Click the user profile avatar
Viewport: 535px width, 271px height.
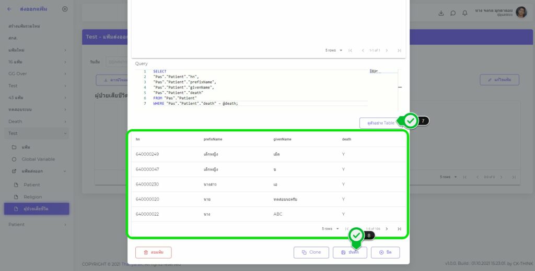point(521,13)
